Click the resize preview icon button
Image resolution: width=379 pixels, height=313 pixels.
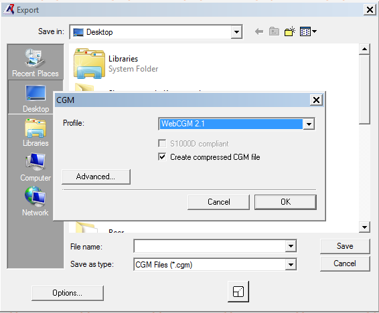pyautogui.click(x=238, y=292)
